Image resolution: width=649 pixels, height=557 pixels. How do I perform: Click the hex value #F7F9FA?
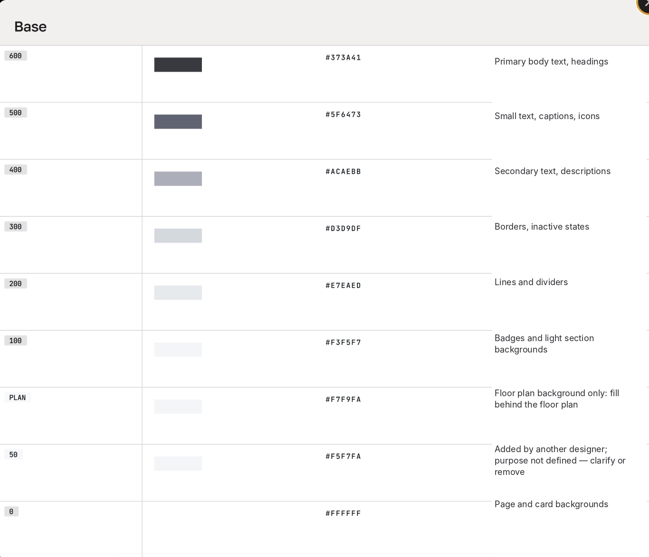click(x=343, y=399)
